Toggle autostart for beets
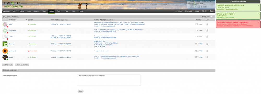 tap(197, 24)
